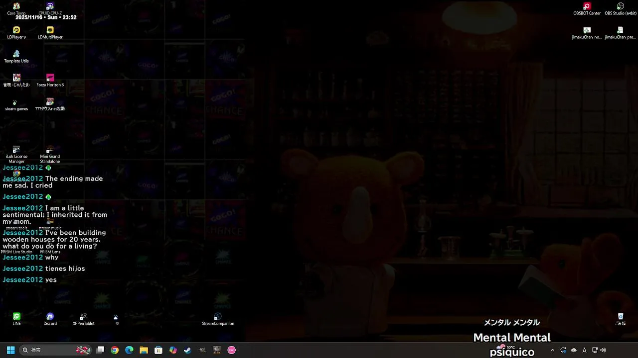Open Template Utils desktop shortcut
Screen dimensions: 638x358
tap(16, 56)
